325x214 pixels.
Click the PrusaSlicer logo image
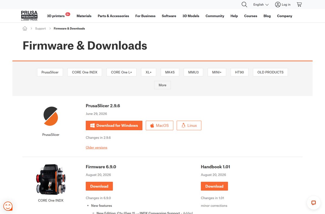tap(51, 116)
